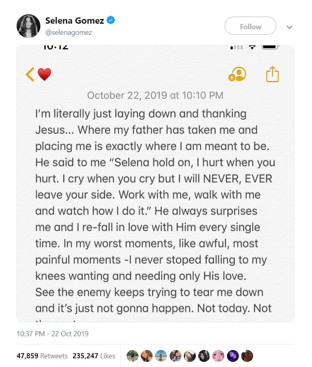Click the blue verified badge
The image size is (312, 367).
(x=111, y=20)
